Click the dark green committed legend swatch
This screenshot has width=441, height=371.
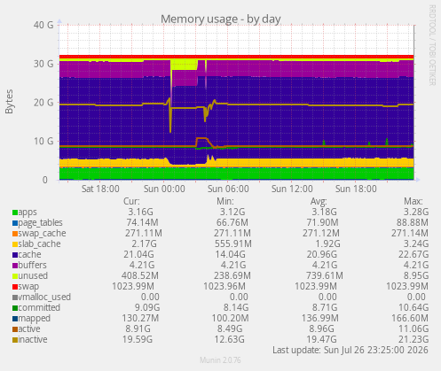(15, 308)
